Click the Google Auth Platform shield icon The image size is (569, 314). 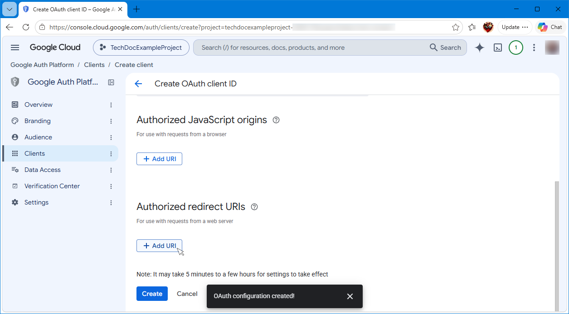(15, 82)
